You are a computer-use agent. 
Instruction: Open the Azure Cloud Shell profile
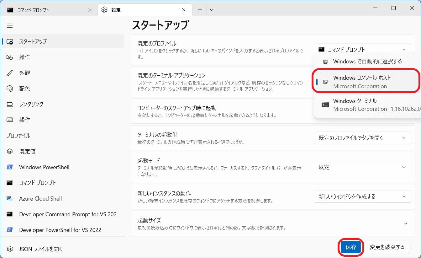(x=40, y=198)
